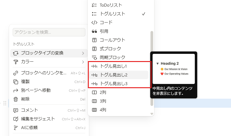Screen dimensions: 231x136
Task: Click the H2 toggle heading icon
Action: point(94,75)
